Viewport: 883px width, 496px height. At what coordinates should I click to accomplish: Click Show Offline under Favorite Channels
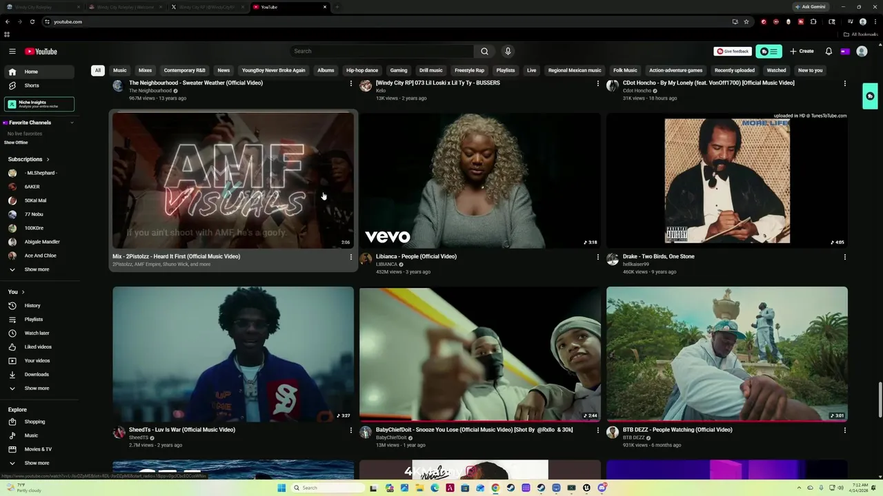(16, 143)
